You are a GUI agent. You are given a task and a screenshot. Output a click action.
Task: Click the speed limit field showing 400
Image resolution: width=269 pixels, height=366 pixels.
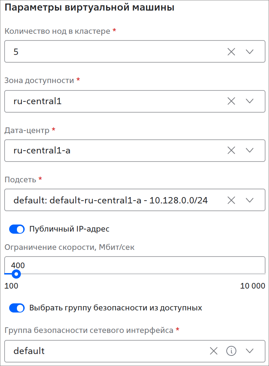pos(135,265)
